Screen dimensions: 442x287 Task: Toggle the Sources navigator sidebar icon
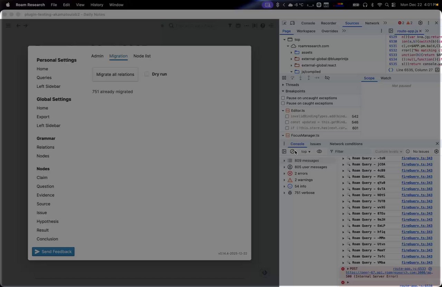click(x=391, y=31)
